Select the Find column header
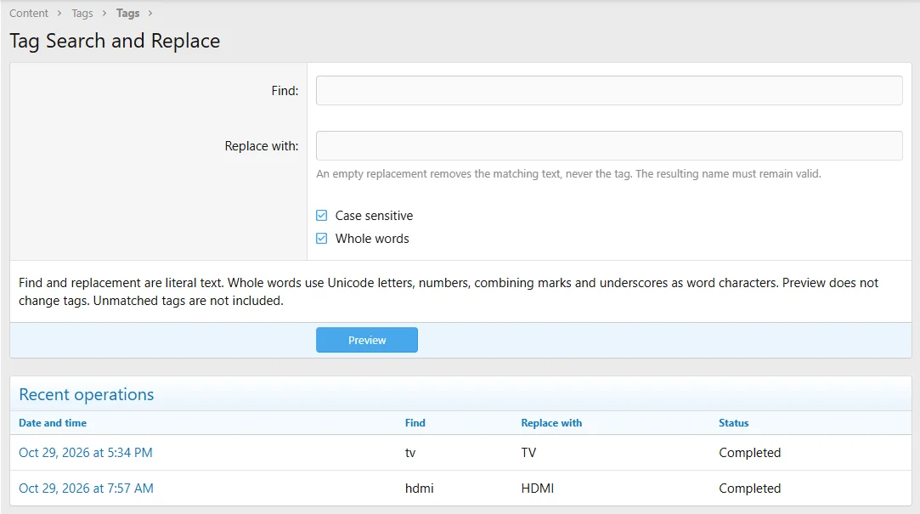The width and height of the screenshot is (920, 514). click(x=415, y=422)
